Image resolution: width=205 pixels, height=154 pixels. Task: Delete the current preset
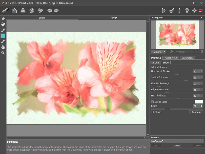pyautogui.click(x=177, y=145)
